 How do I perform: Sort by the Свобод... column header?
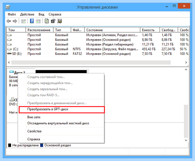[x=169, y=30]
